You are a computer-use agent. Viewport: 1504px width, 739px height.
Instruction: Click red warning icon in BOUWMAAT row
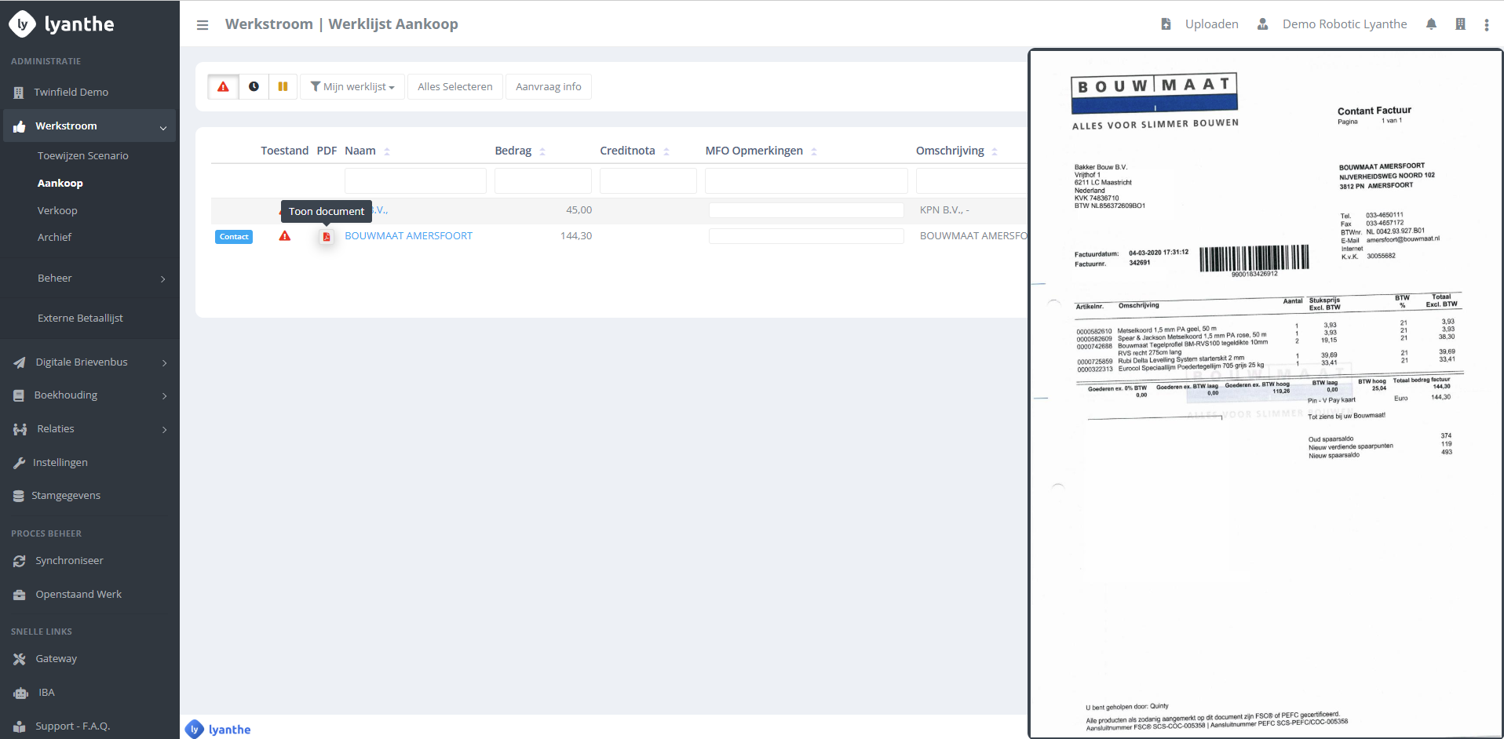(x=285, y=236)
